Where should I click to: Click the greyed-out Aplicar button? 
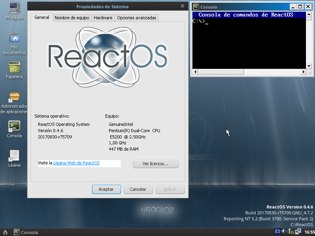coord(170,189)
